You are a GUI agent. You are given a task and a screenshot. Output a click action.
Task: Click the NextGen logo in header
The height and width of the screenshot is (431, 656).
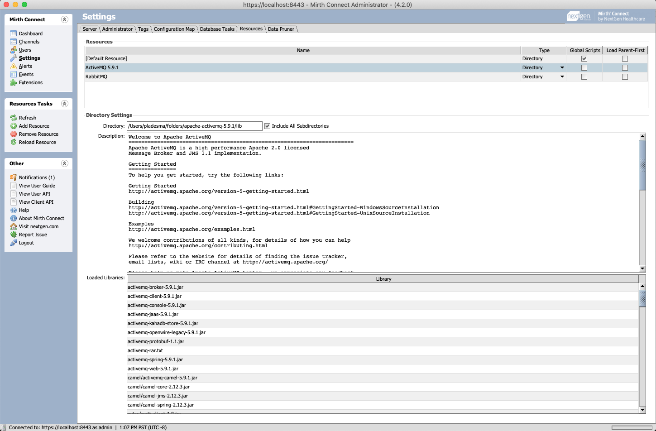click(x=579, y=16)
